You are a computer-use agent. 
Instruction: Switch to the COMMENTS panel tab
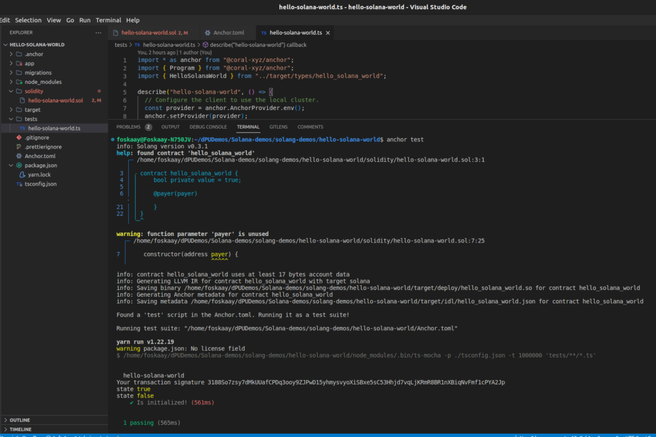(x=310, y=127)
